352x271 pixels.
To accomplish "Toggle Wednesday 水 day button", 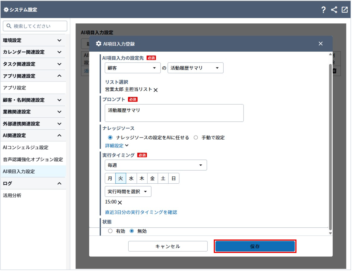I will point(131,178).
